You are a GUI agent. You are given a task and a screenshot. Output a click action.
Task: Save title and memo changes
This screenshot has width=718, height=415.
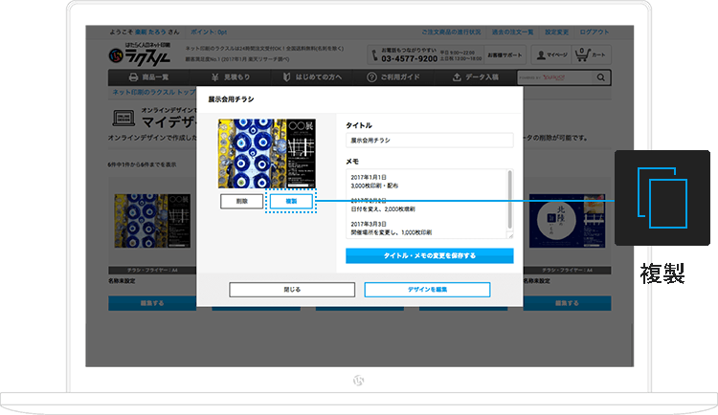(430, 255)
